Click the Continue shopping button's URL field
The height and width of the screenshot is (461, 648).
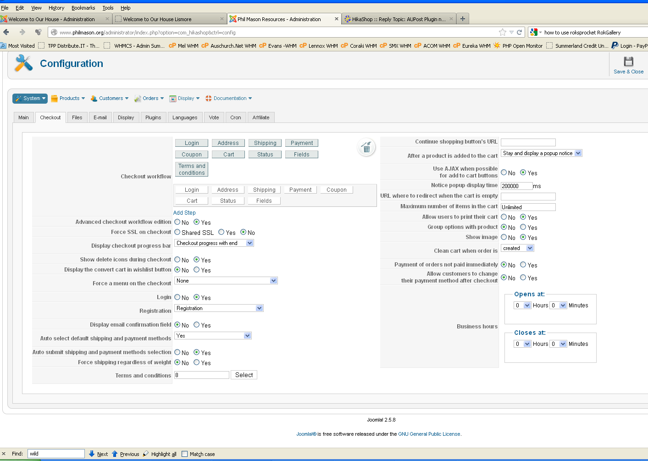528,142
